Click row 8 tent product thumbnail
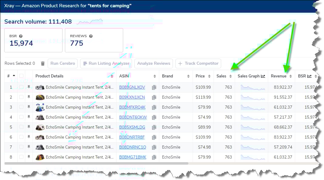 (x=40, y=157)
